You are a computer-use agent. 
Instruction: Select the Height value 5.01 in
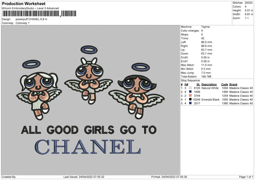[x=249, y=10]
